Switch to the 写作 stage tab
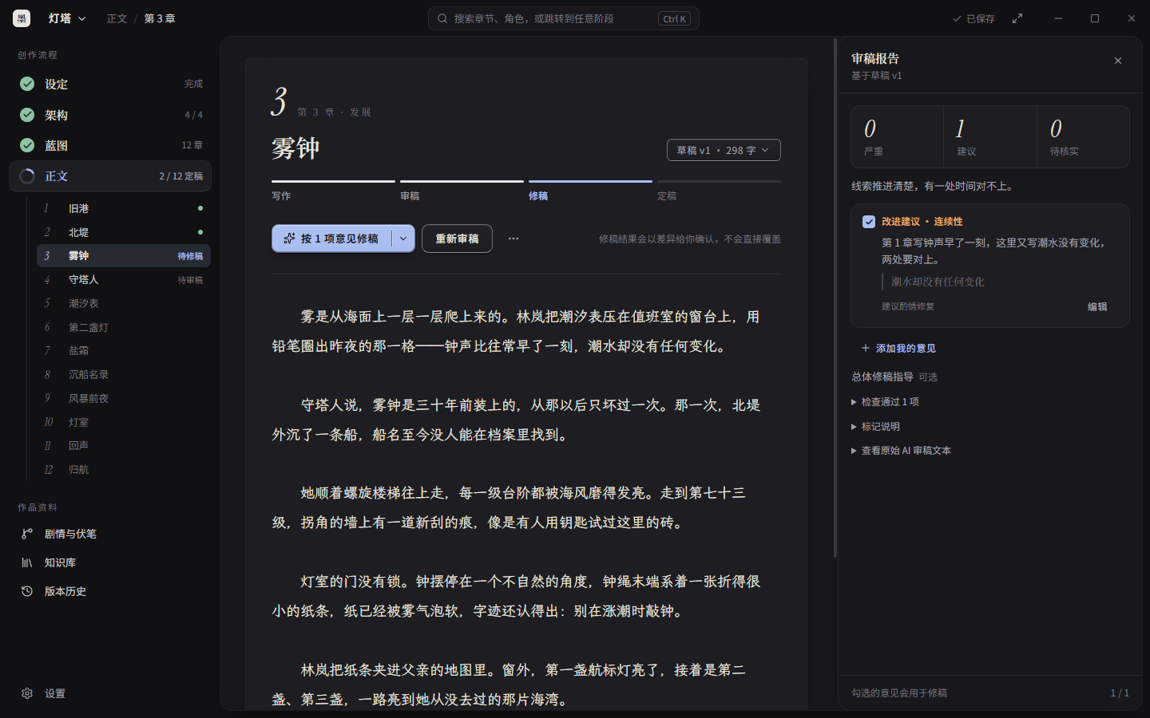 click(333, 191)
